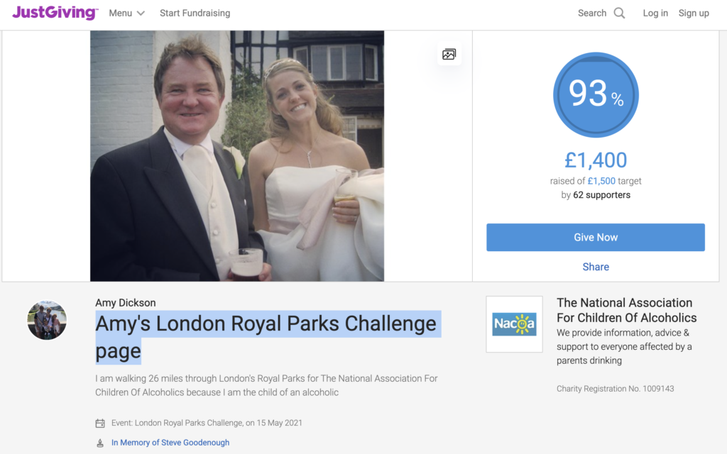Screen dimensions: 727x454
Task: Click Log in
Action: pyautogui.click(x=655, y=13)
